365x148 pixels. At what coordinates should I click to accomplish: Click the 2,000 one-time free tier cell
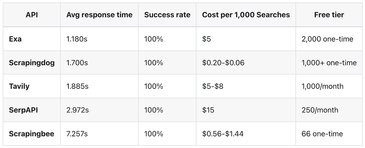327,39
